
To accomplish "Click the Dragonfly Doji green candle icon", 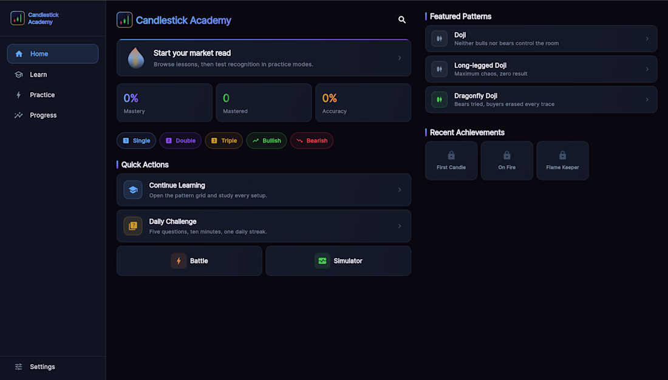I will [439, 100].
